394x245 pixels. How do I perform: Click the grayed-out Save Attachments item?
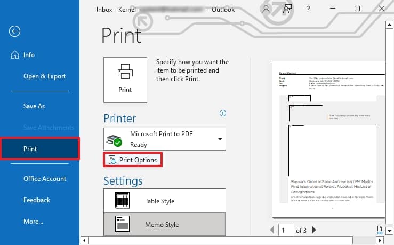click(x=49, y=128)
